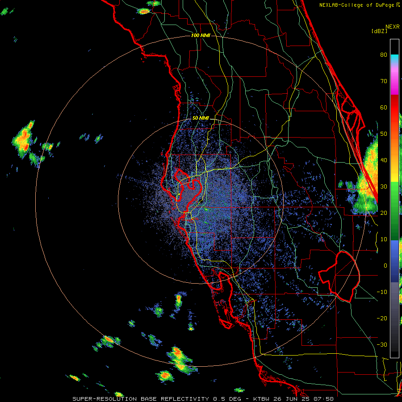Click the -30 value on the dBZ scale

(382, 344)
